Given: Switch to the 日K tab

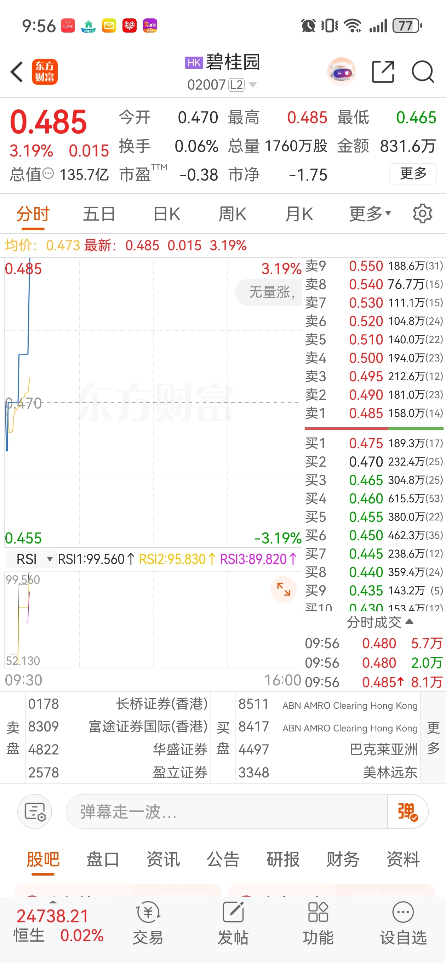Looking at the screenshot, I should click(x=167, y=214).
